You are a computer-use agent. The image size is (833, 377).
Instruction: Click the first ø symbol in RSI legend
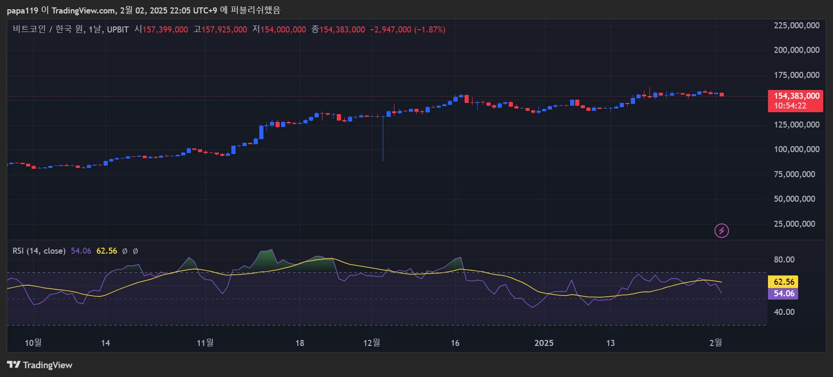(x=125, y=251)
